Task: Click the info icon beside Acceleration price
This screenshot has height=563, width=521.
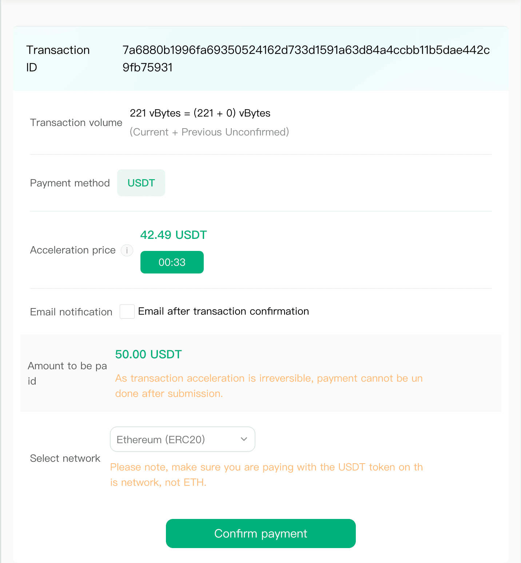Action: tap(127, 251)
